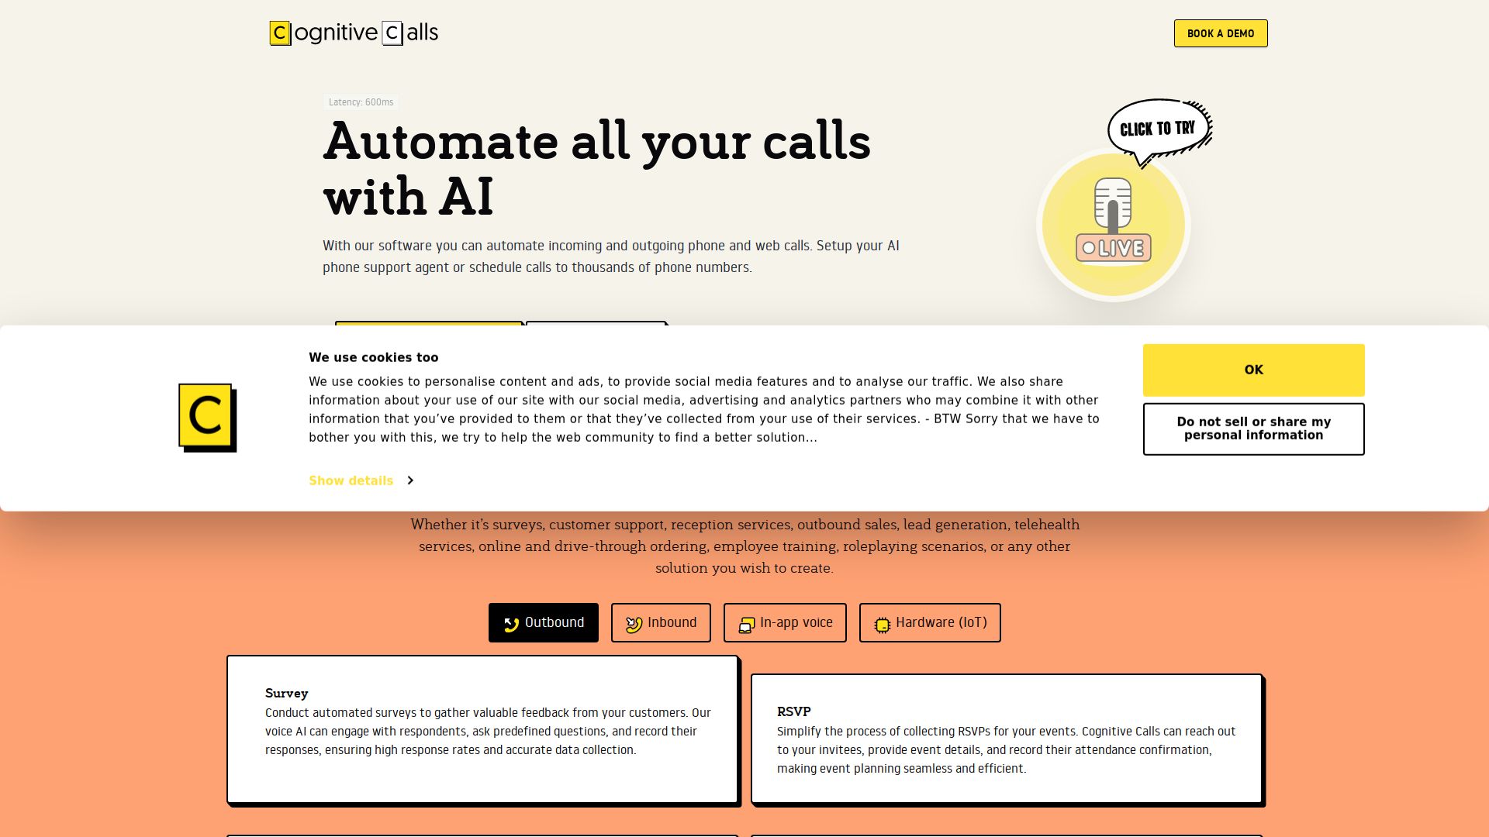Click the yellow C logo in cookie banner
The height and width of the screenshot is (837, 1489).
point(208,418)
